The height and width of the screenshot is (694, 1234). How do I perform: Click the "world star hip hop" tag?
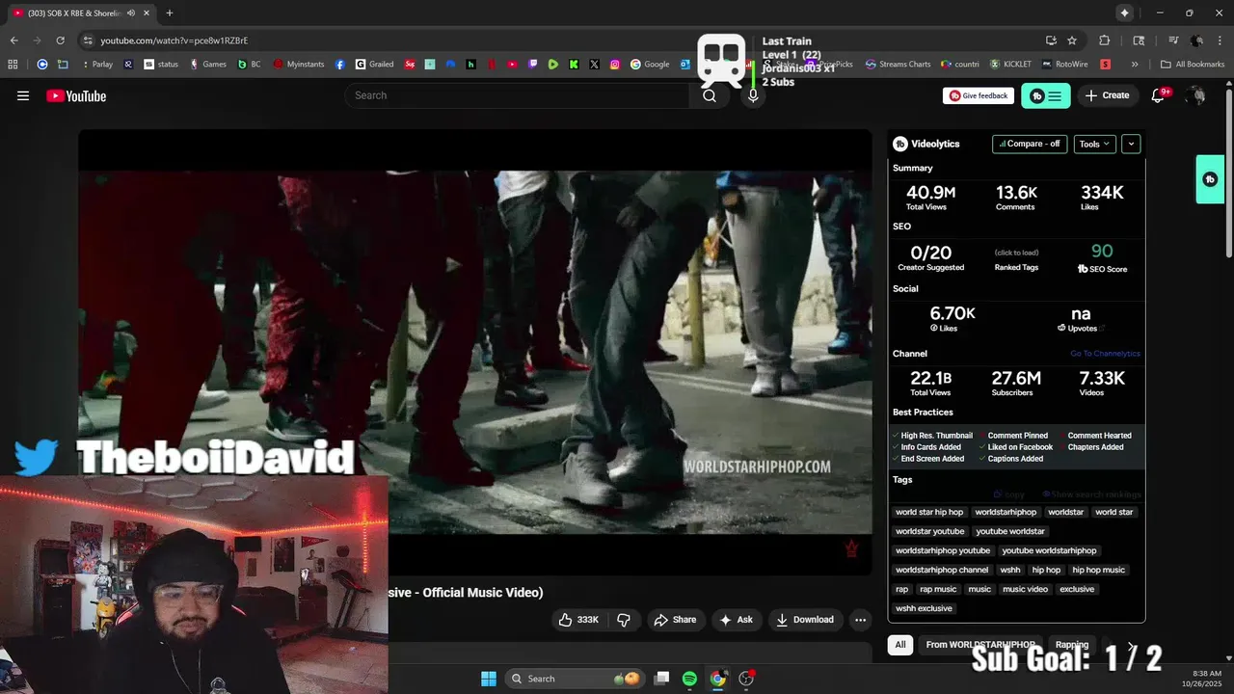(929, 512)
